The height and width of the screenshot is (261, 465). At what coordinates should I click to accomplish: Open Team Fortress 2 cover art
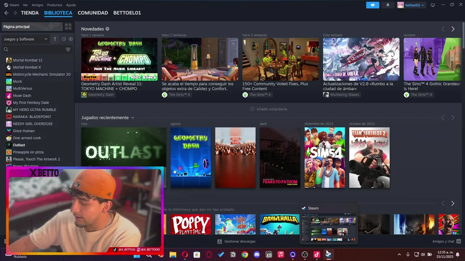tap(369, 158)
